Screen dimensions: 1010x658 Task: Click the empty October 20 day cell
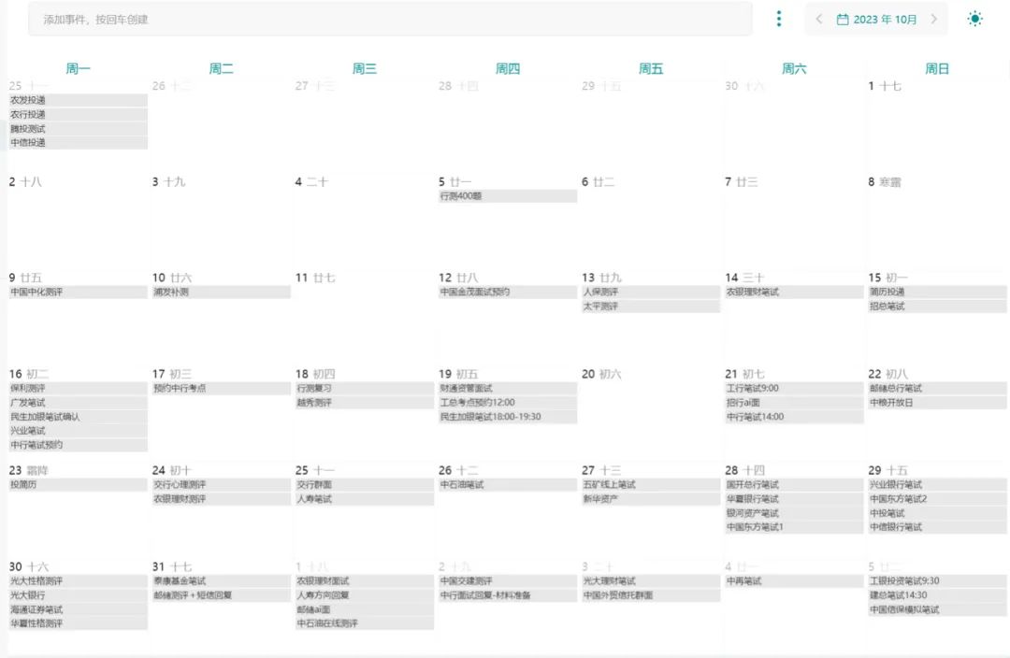click(650, 411)
